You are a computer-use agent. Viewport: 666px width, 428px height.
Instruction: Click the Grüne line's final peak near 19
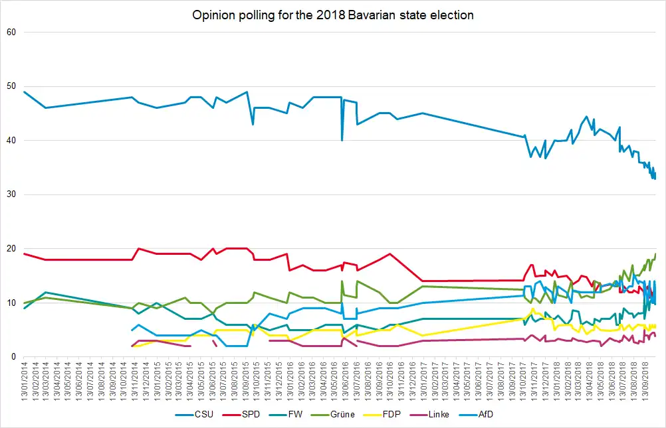(655, 254)
